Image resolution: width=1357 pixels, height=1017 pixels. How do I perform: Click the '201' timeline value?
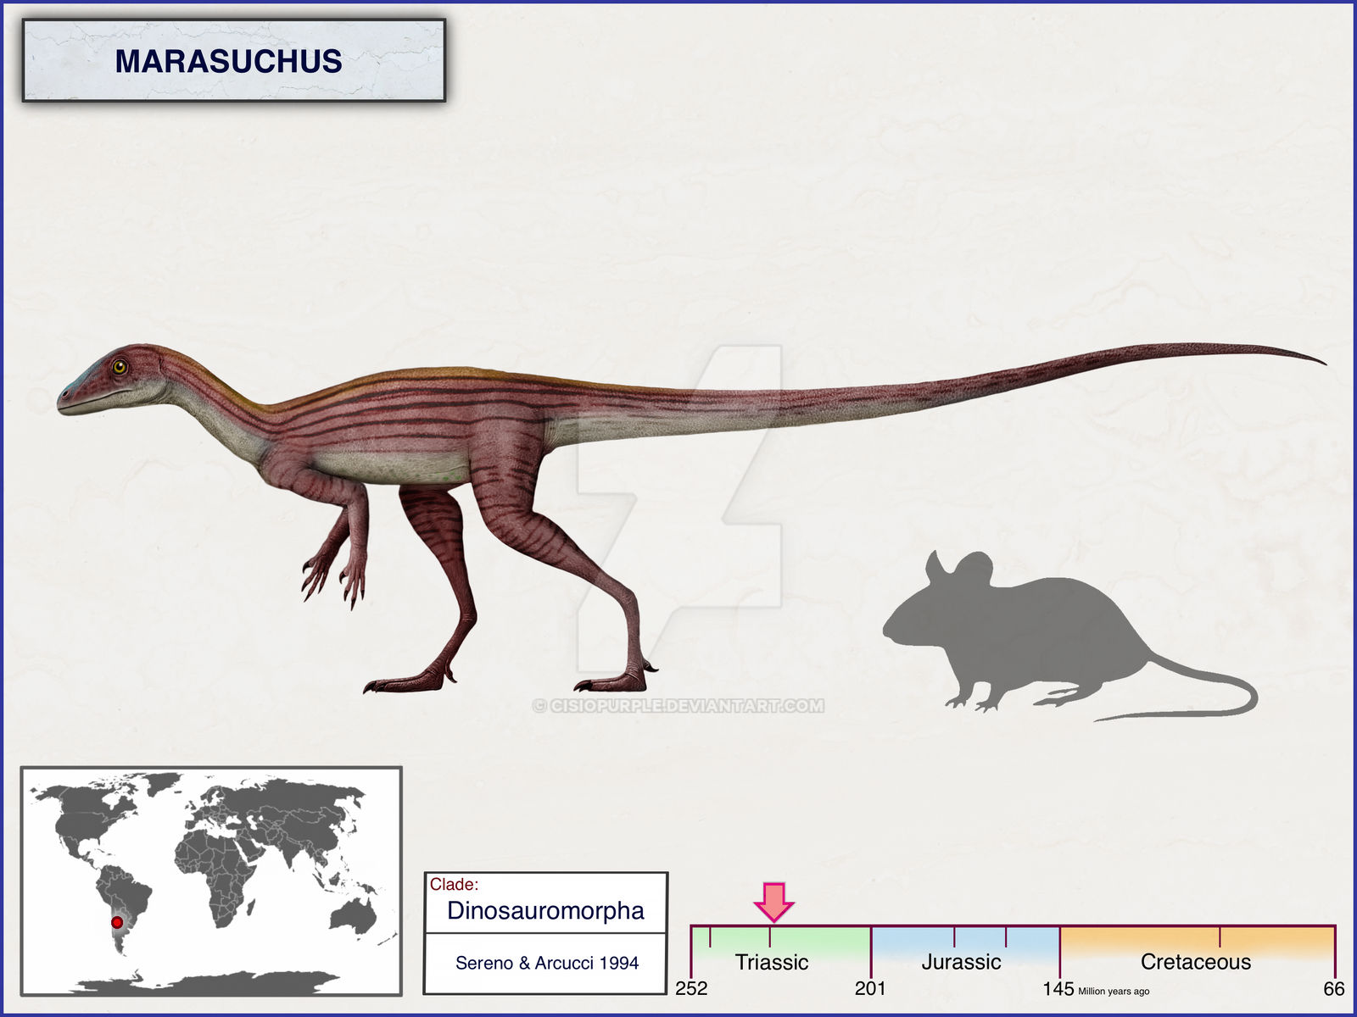tap(870, 989)
